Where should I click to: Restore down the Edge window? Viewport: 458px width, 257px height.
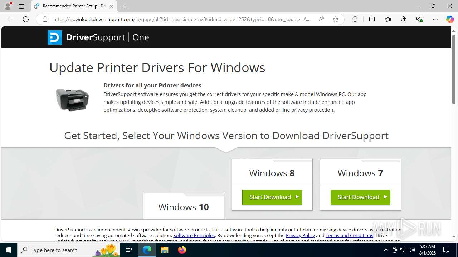433,6
